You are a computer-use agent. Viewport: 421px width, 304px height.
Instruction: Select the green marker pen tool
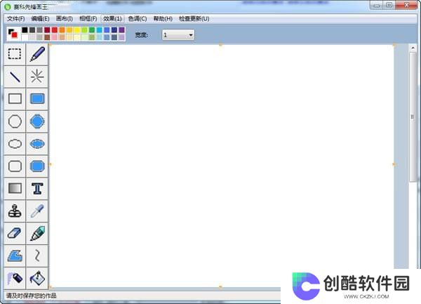tap(37, 233)
